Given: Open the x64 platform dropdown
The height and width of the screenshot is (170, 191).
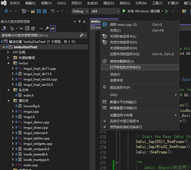Looking at the screenshot, I should [105, 11].
